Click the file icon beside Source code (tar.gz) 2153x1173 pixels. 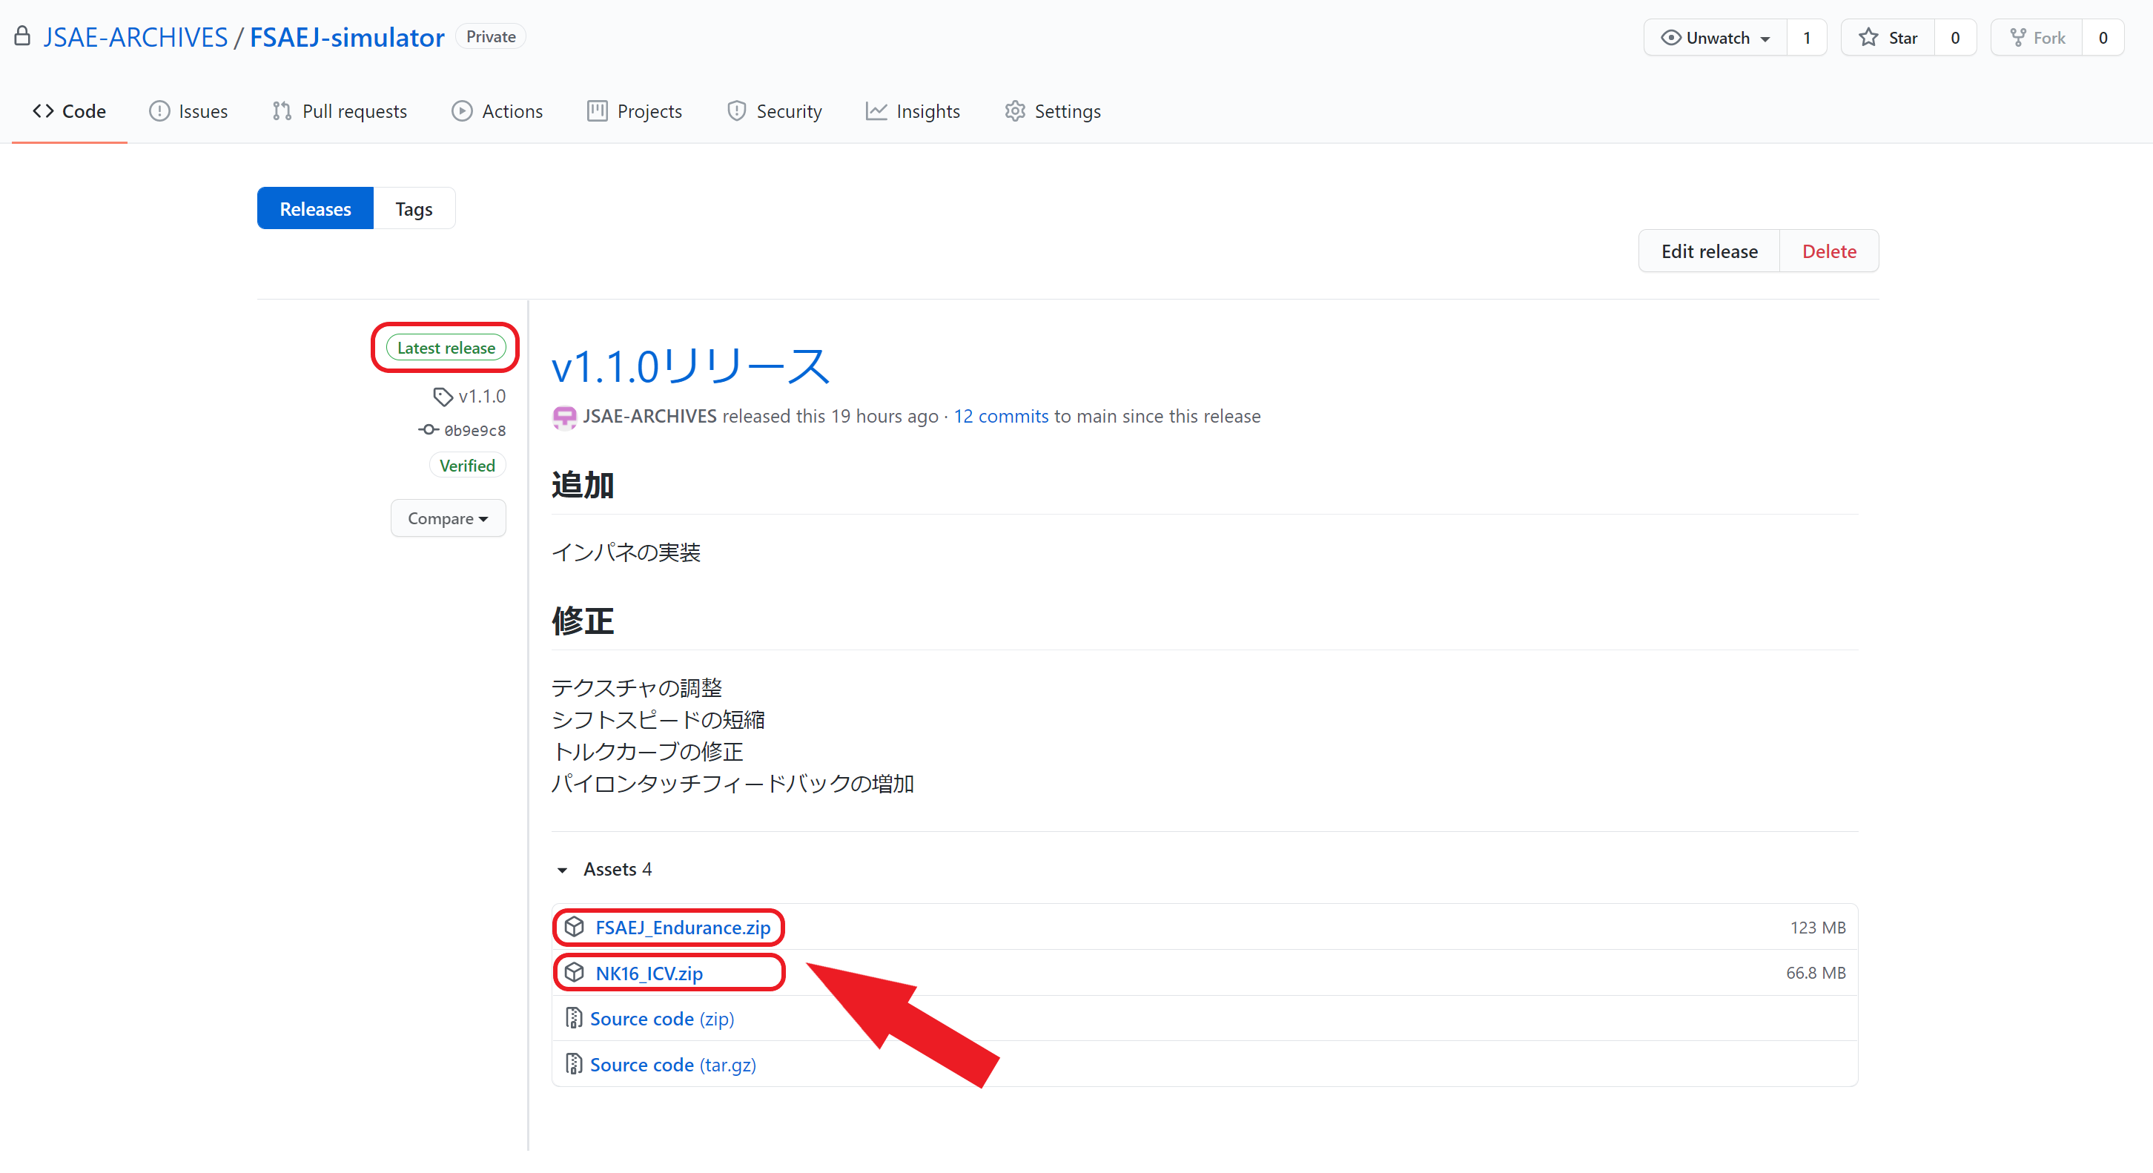coord(573,1063)
